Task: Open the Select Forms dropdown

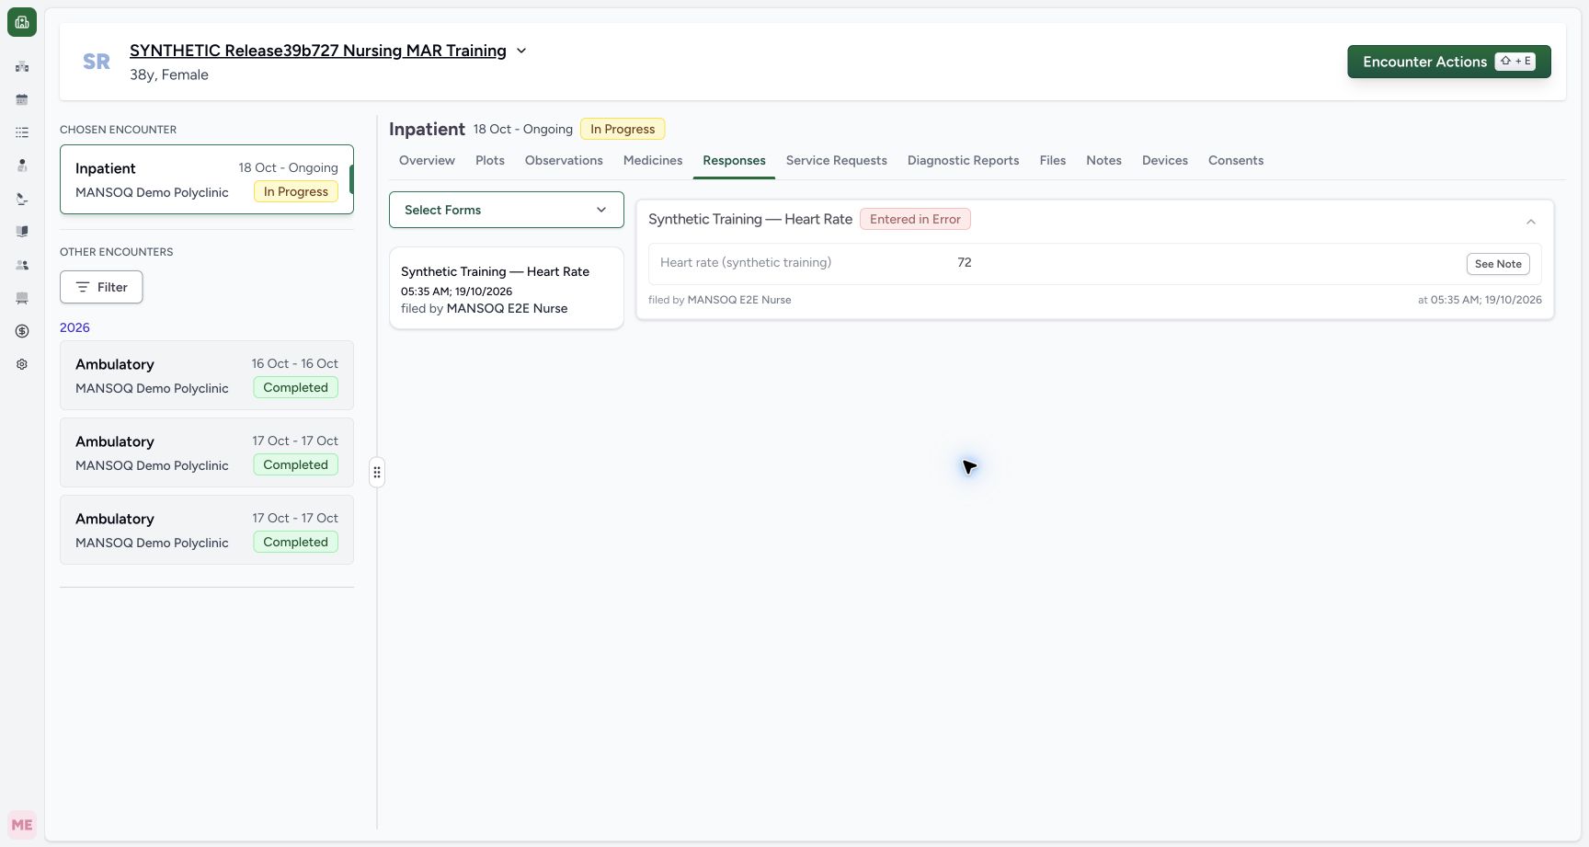Action: (x=507, y=210)
